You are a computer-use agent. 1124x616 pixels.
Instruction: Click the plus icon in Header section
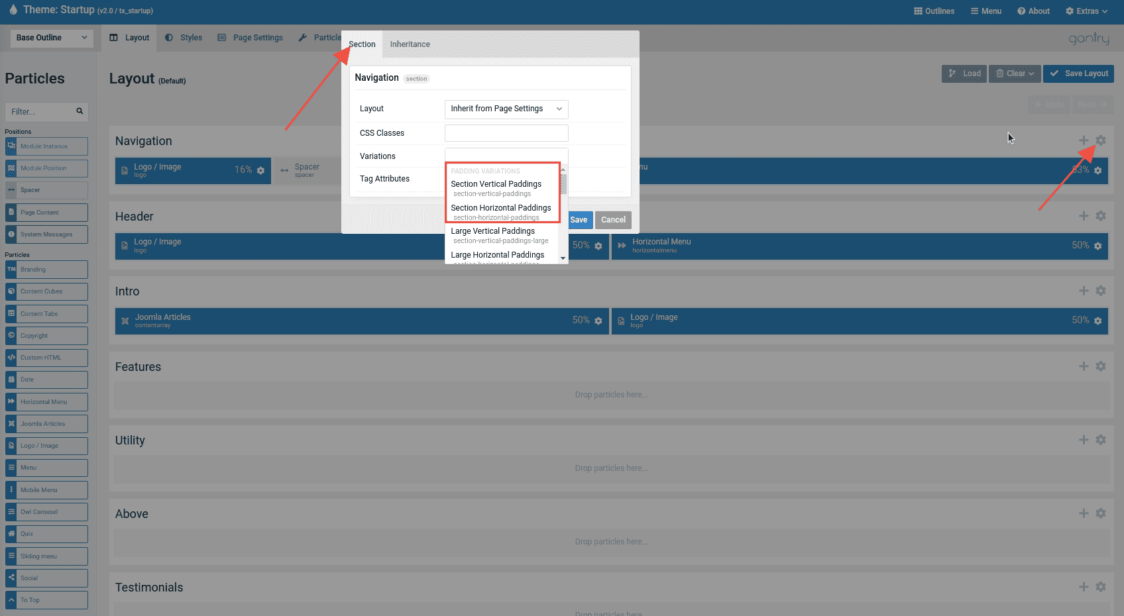1084,216
